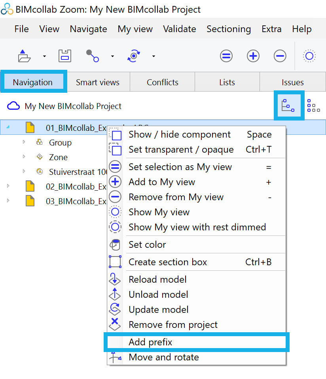
Task: Click the yellow file icon of 01_BIMcollab model
Action: click(x=30, y=127)
